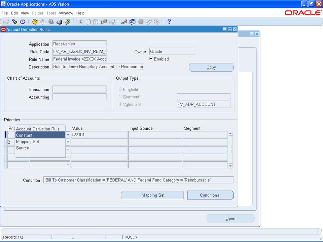The height and width of the screenshot is (242, 323).
Task: Click the Segment cell for priority 1
Action: tap(205, 135)
